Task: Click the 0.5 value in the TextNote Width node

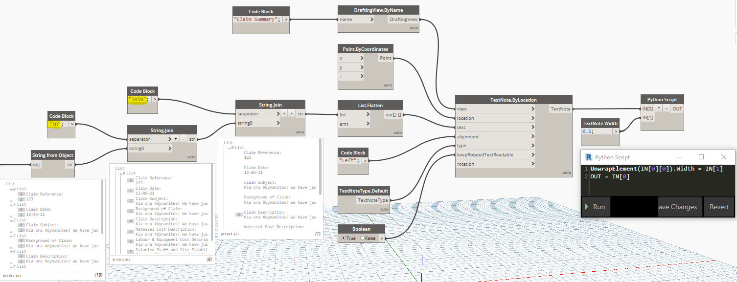Action: pyautogui.click(x=588, y=131)
